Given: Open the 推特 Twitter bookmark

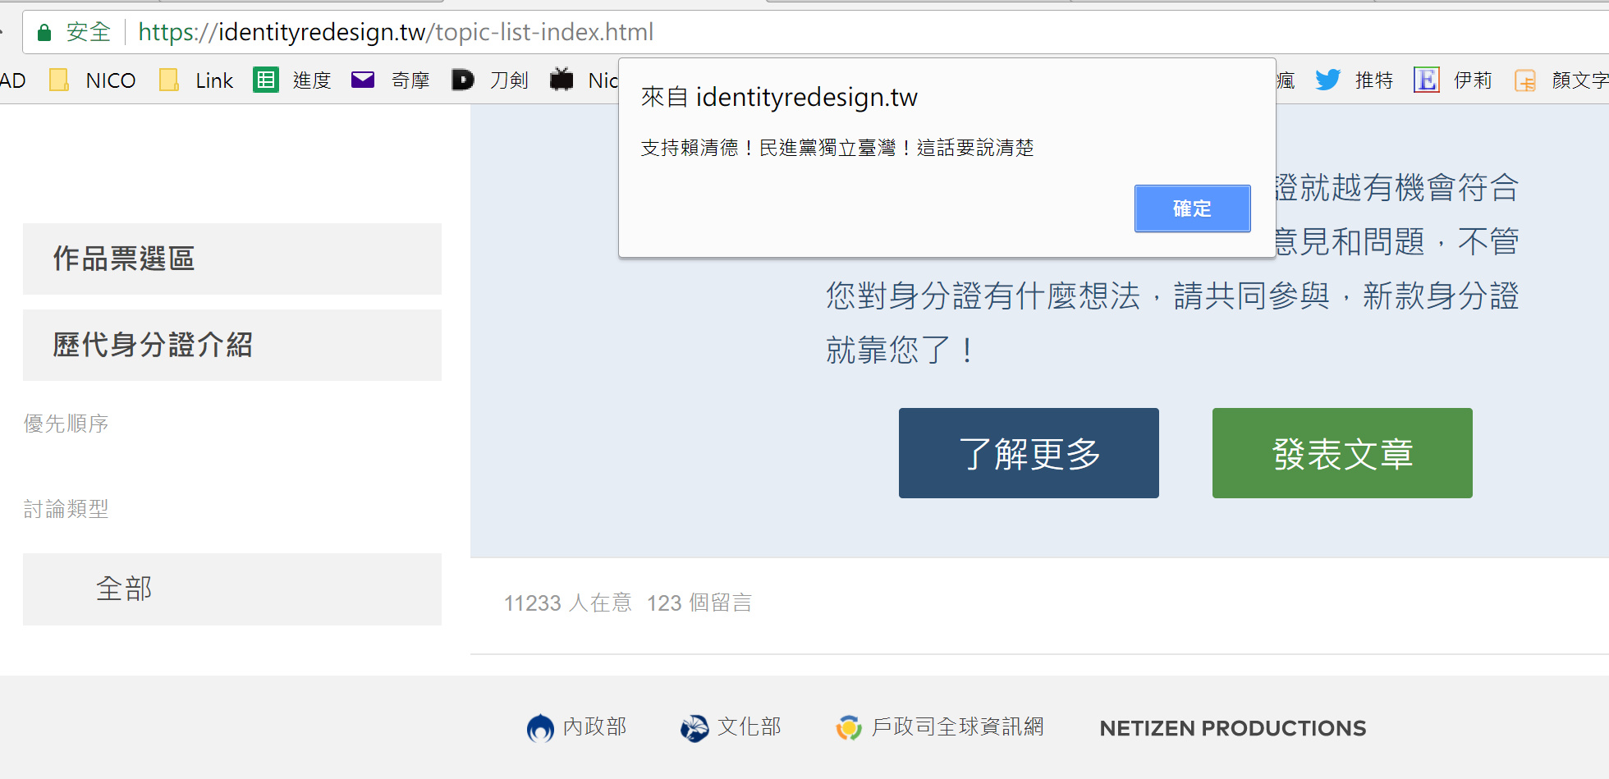Looking at the screenshot, I should (x=1355, y=80).
